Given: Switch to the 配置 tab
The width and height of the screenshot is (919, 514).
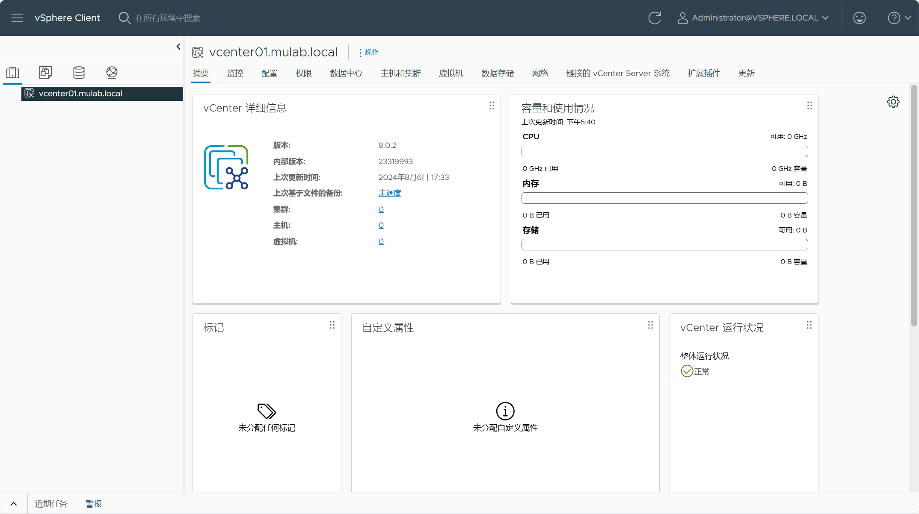Looking at the screenshot, I should coord(269,73).
